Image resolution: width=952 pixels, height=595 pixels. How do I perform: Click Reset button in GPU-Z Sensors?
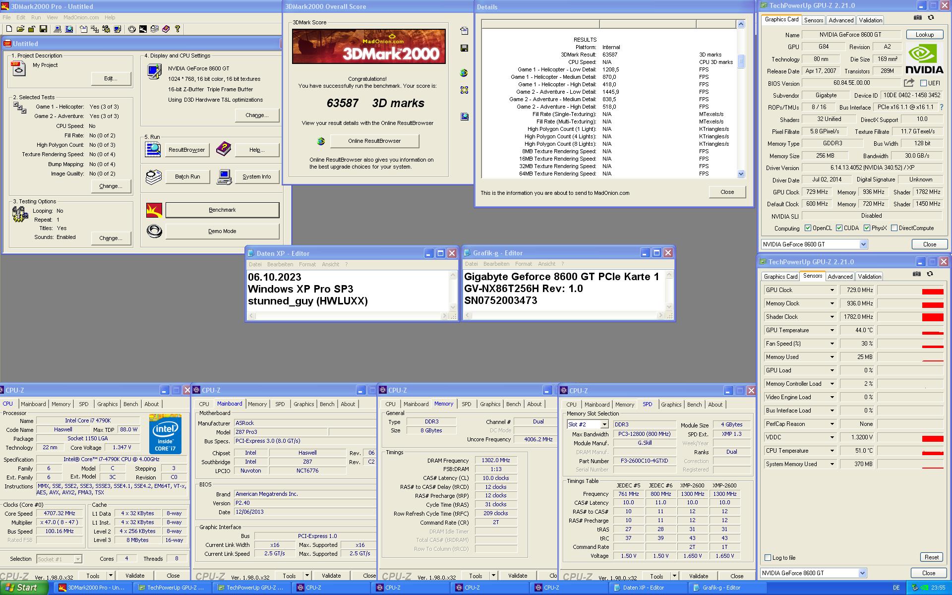(x=931, y=557)
